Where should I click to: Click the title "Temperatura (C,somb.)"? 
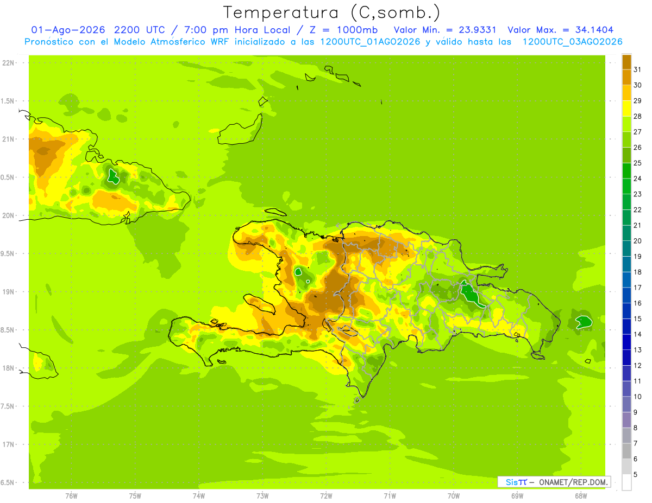(x=331, y=12)
